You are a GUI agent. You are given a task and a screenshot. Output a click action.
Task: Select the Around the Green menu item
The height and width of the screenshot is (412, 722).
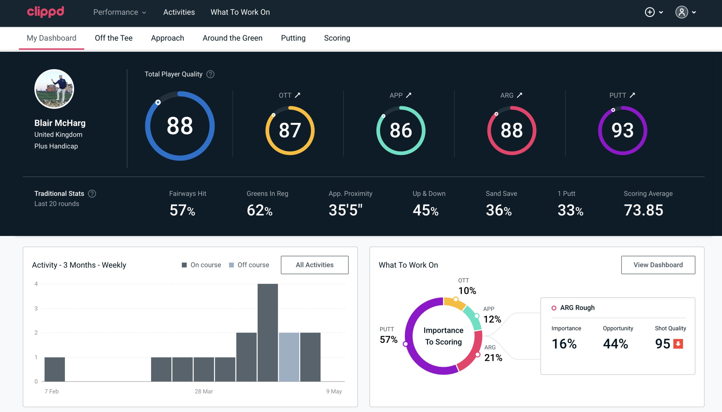coord(232,38)
